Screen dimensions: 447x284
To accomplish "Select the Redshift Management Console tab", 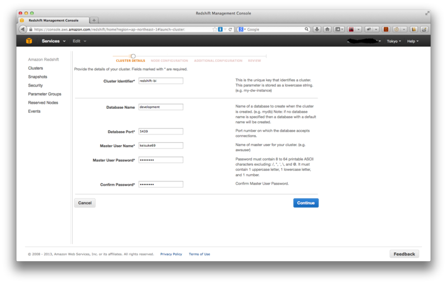I will click(54, 20).
